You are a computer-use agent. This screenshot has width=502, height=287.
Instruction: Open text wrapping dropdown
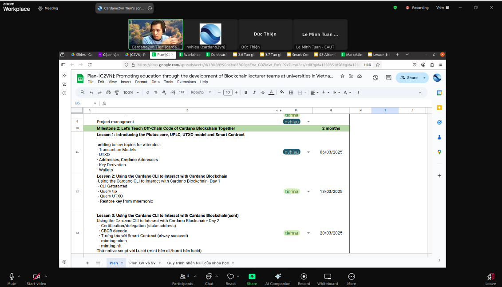[336, 92]
